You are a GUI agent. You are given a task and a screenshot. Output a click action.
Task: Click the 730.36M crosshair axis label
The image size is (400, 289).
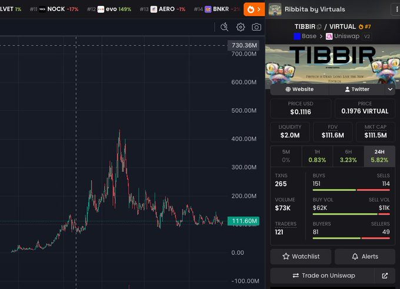244,45
